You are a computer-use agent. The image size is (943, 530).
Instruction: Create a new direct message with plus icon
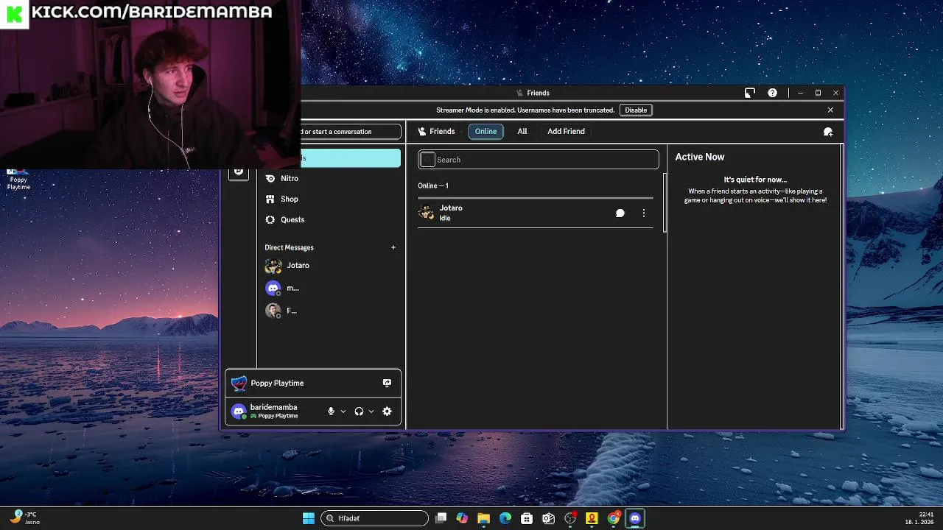393,247
